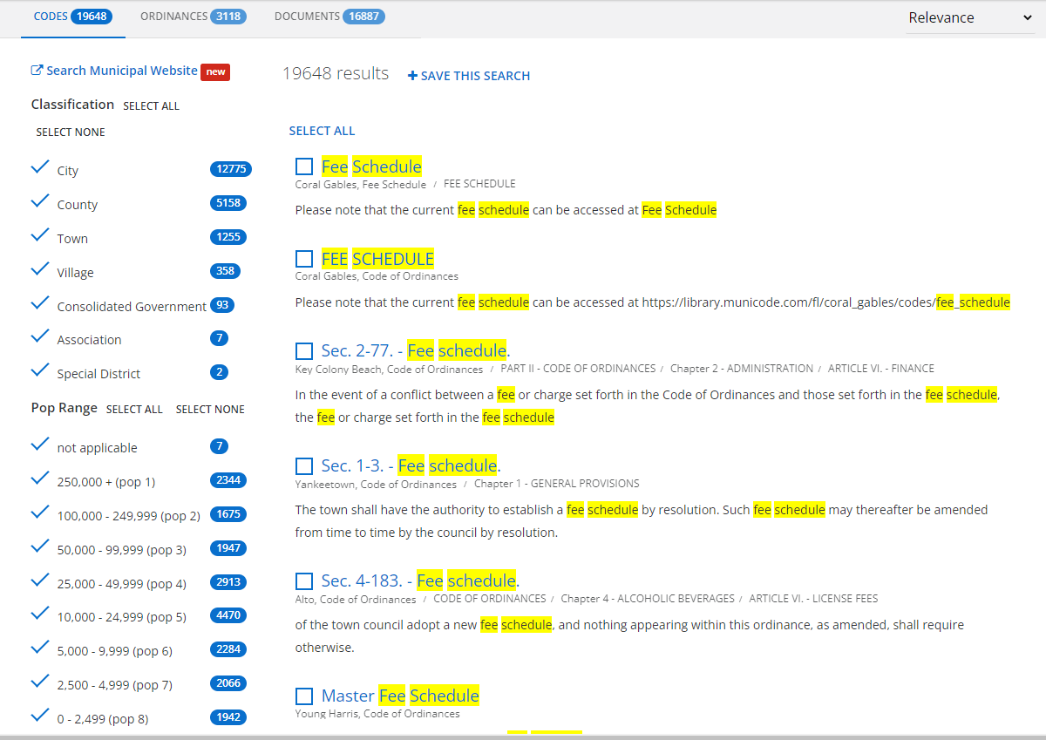Image resolution: width=1046 pixels, height=740 pixels.
Task: Switch to the Documents tab
Action: click(x=329, y=17)
